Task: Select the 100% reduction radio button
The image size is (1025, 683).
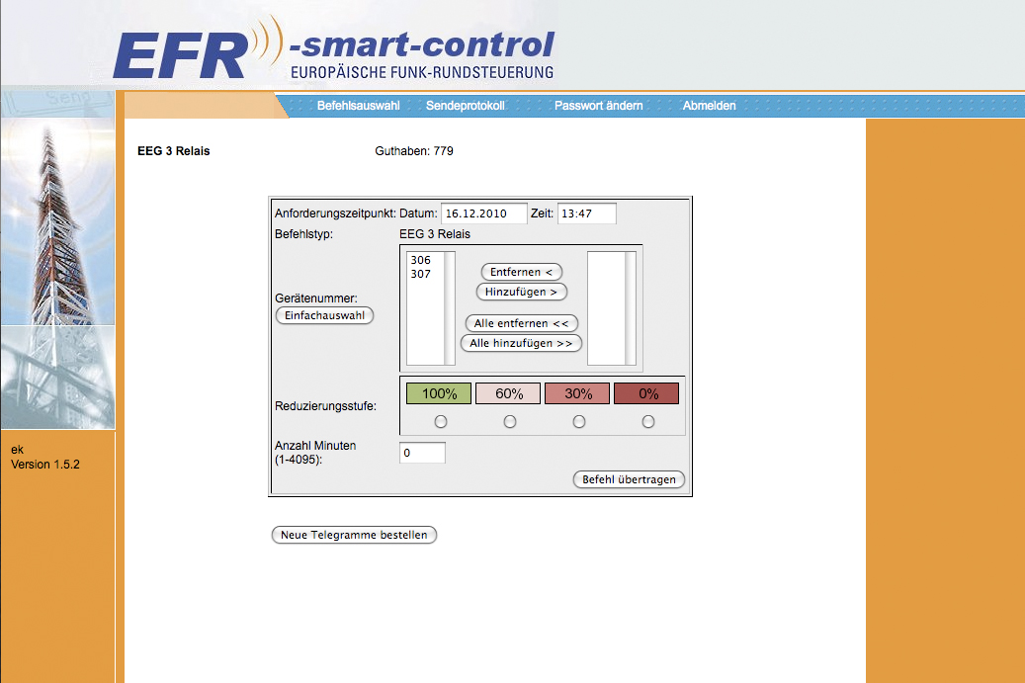Action: (441, 422)
